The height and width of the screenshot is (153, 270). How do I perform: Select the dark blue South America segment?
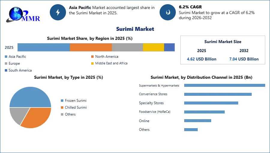pos(169,47)
